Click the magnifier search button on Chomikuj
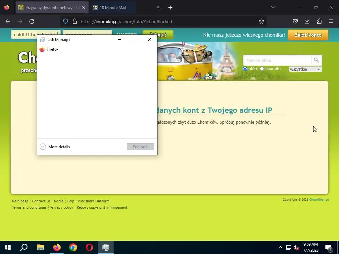339x254 pixels. tap(317, 60)
